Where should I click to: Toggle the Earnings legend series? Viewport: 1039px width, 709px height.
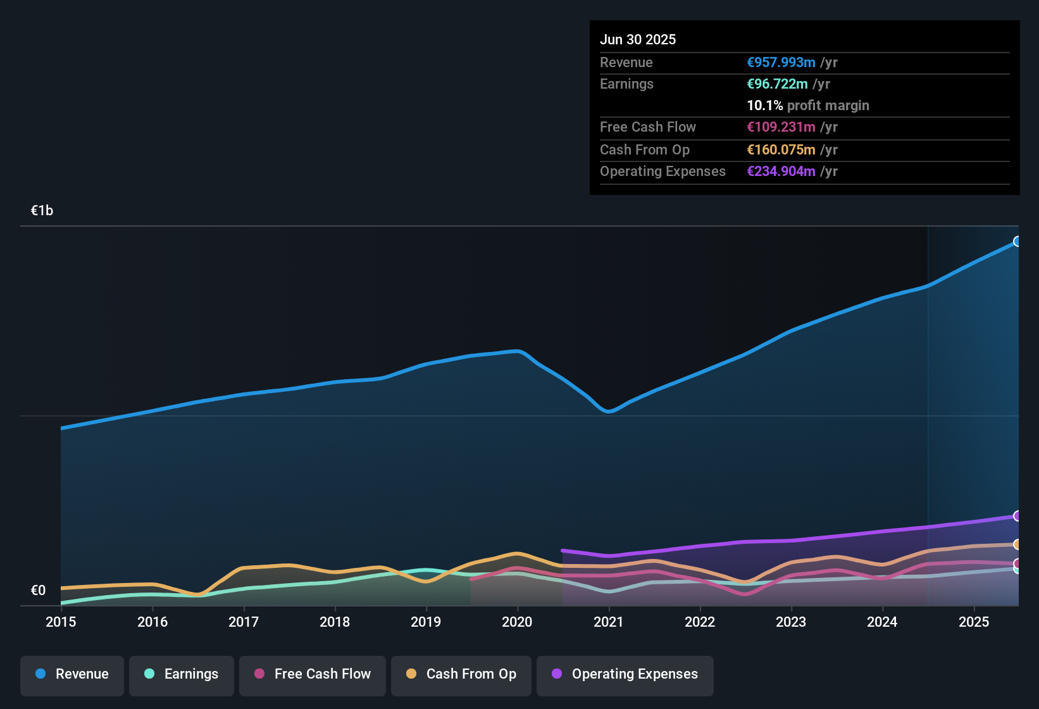pyautogui.click(x=182, y=675)
